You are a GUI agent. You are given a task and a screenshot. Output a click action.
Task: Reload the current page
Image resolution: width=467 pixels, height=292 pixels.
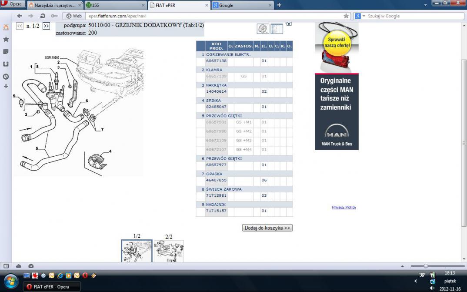point(43,16)
